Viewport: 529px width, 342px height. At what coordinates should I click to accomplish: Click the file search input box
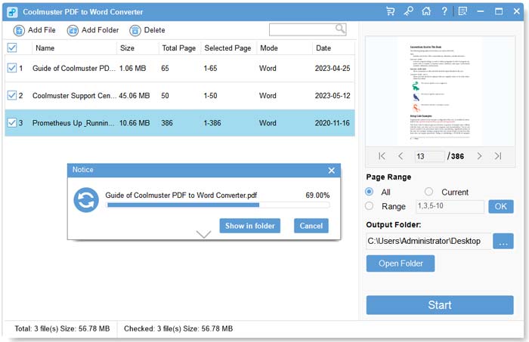[x=302, y=29]
